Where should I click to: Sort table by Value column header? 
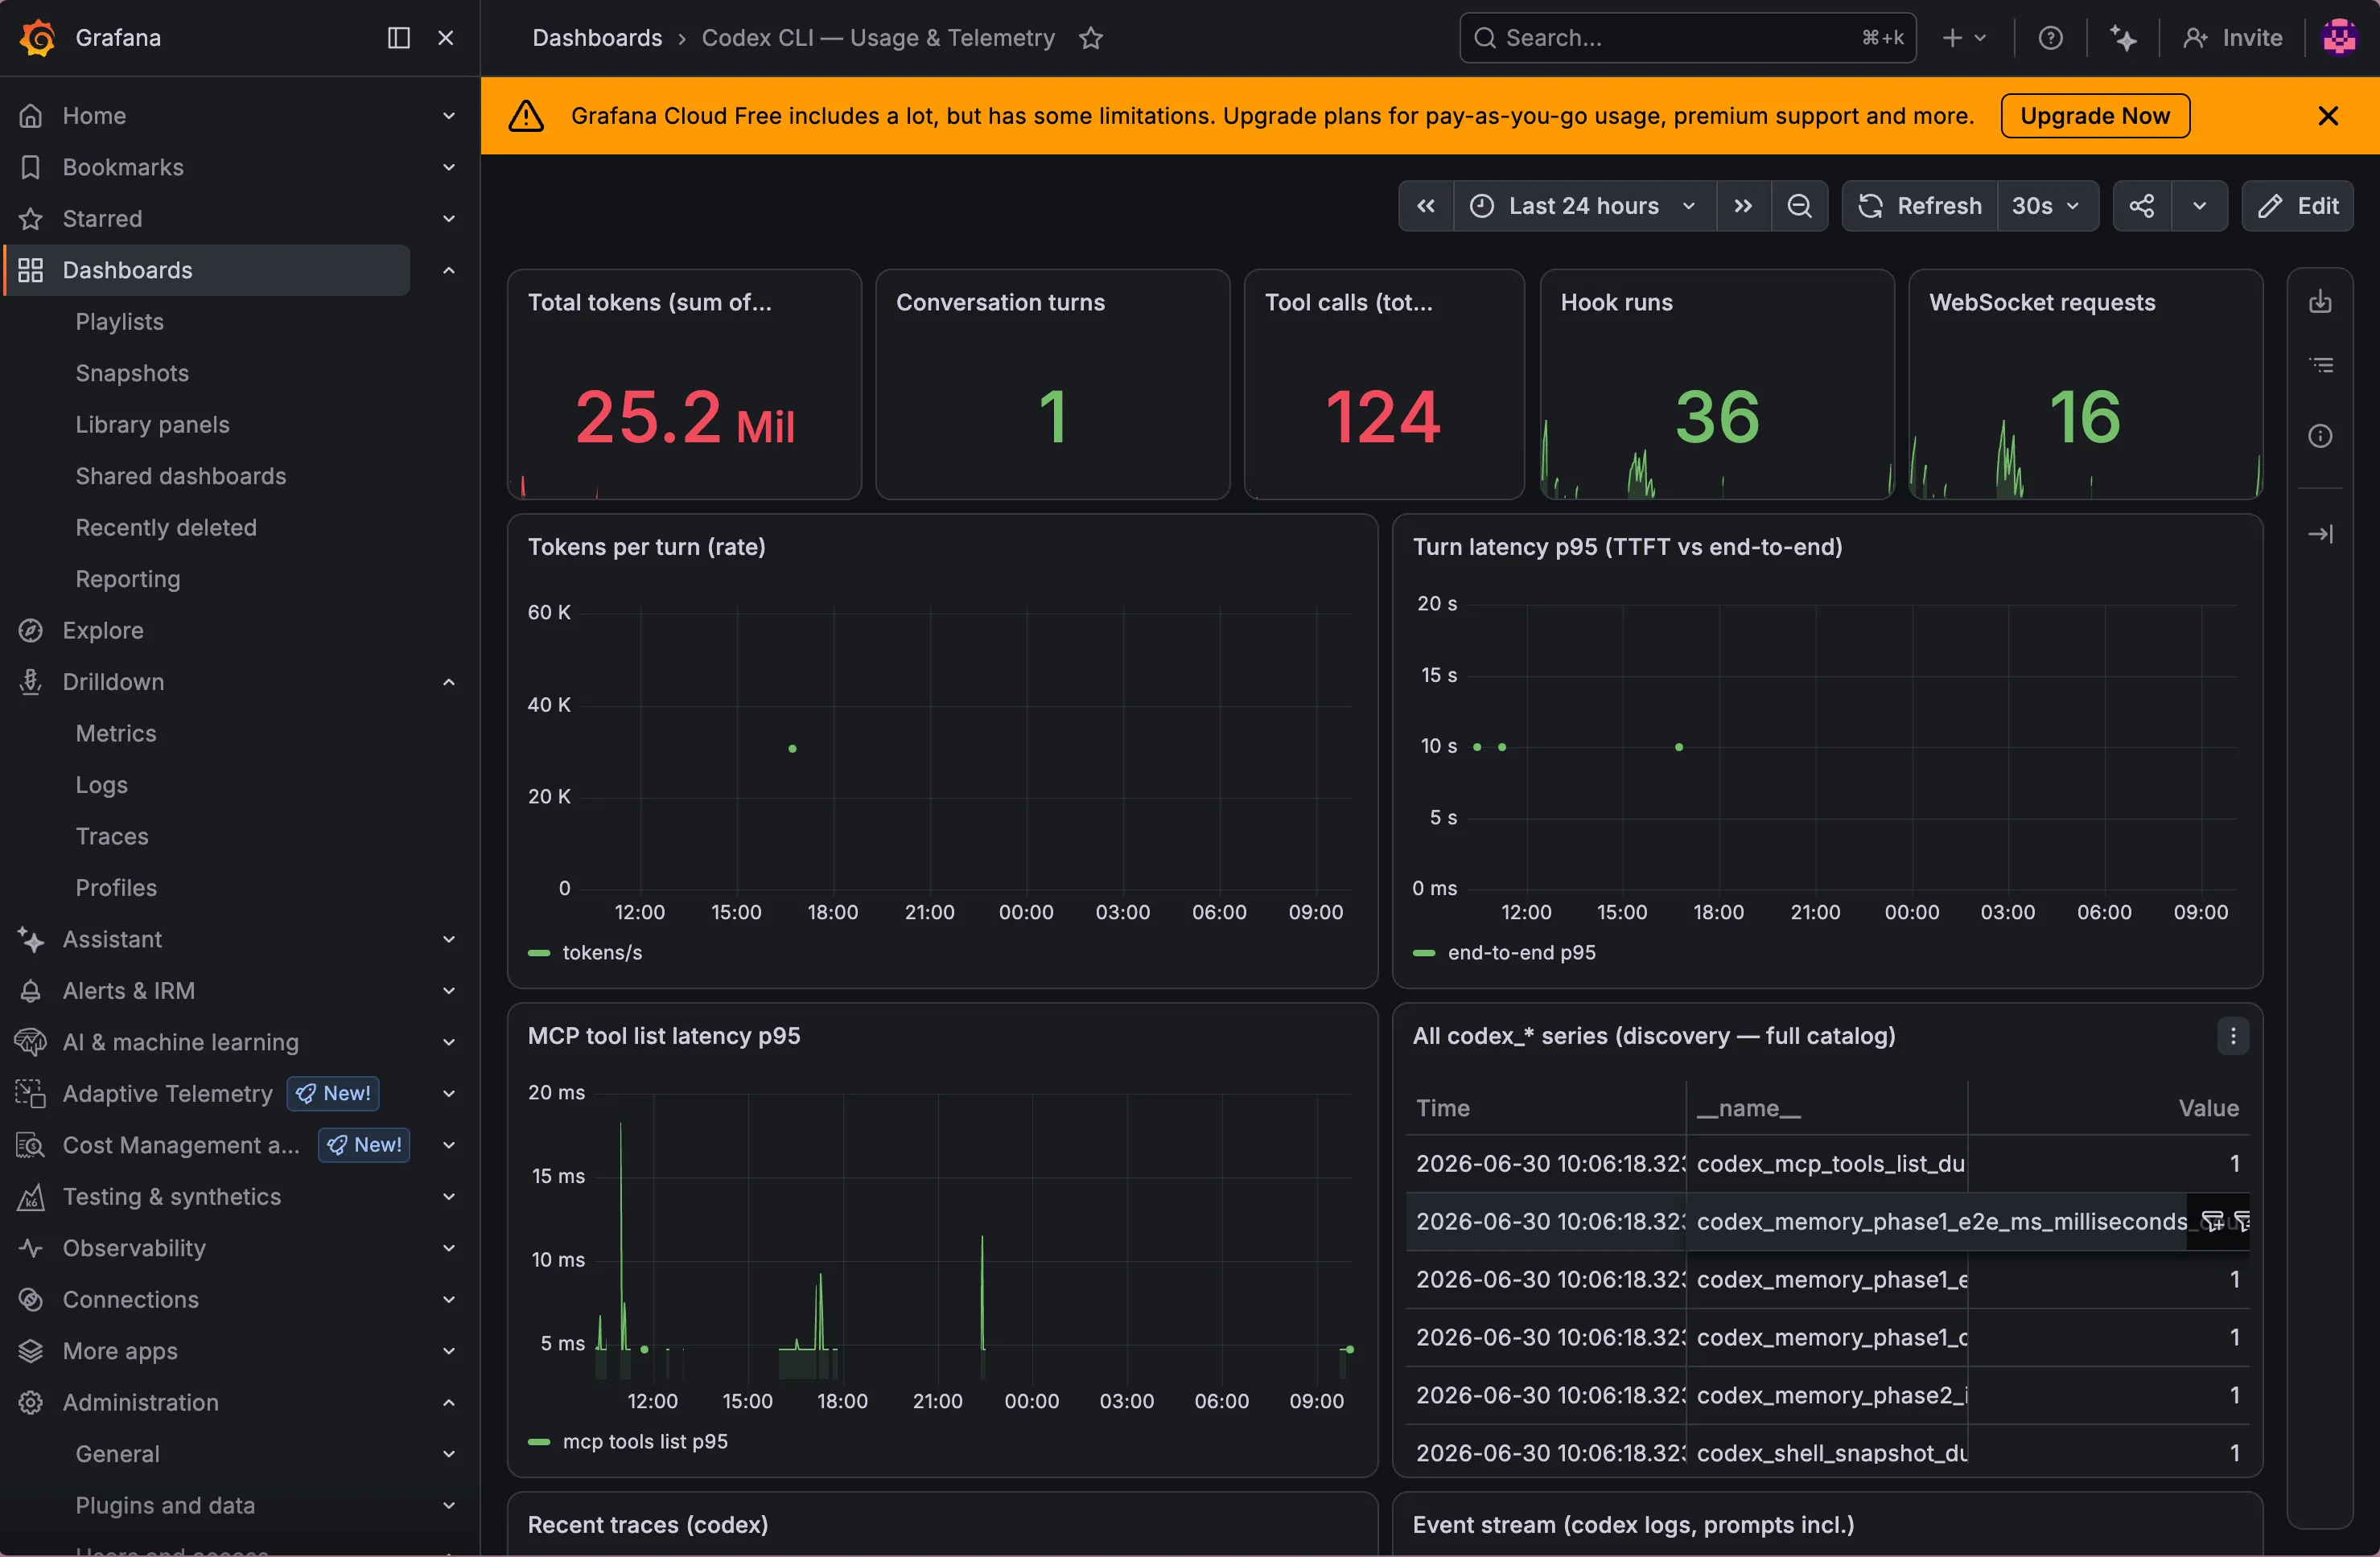[x=2208, y=1107]
